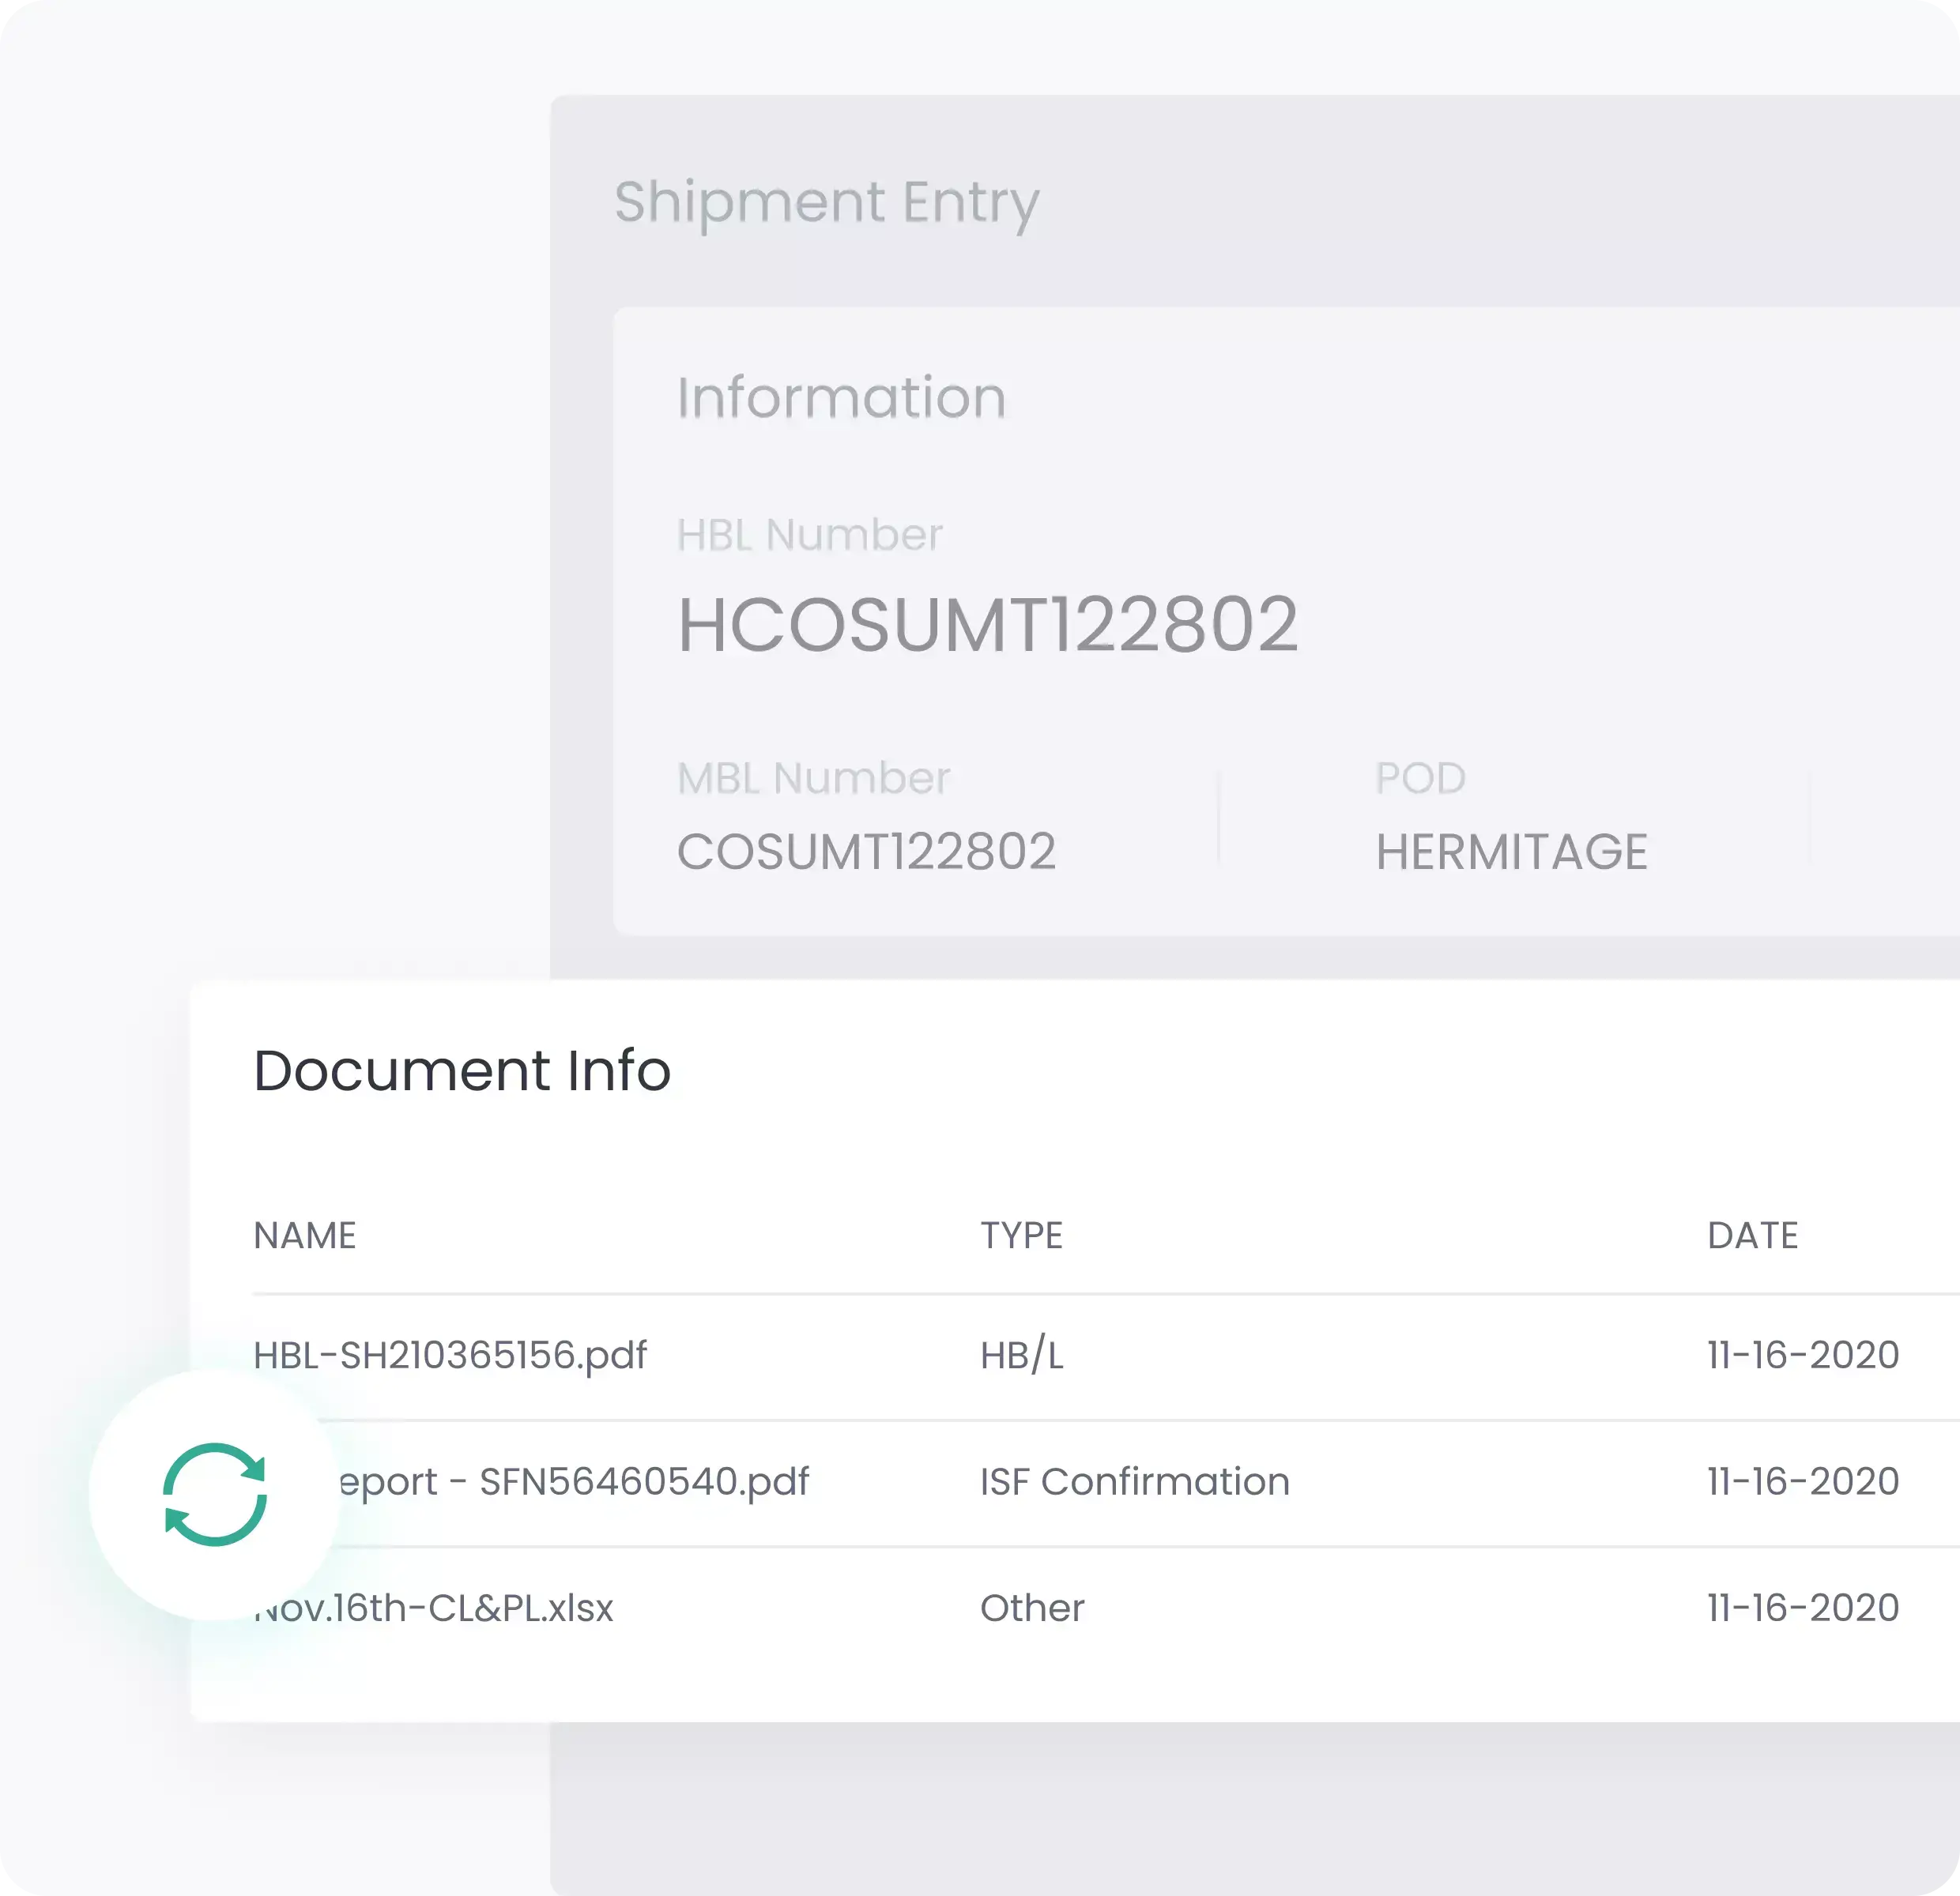1960x1896 pixels.
Task: Click the HBL-SH210365156.pdf row date 11-16-2020
Action: pos(1802,1356)
